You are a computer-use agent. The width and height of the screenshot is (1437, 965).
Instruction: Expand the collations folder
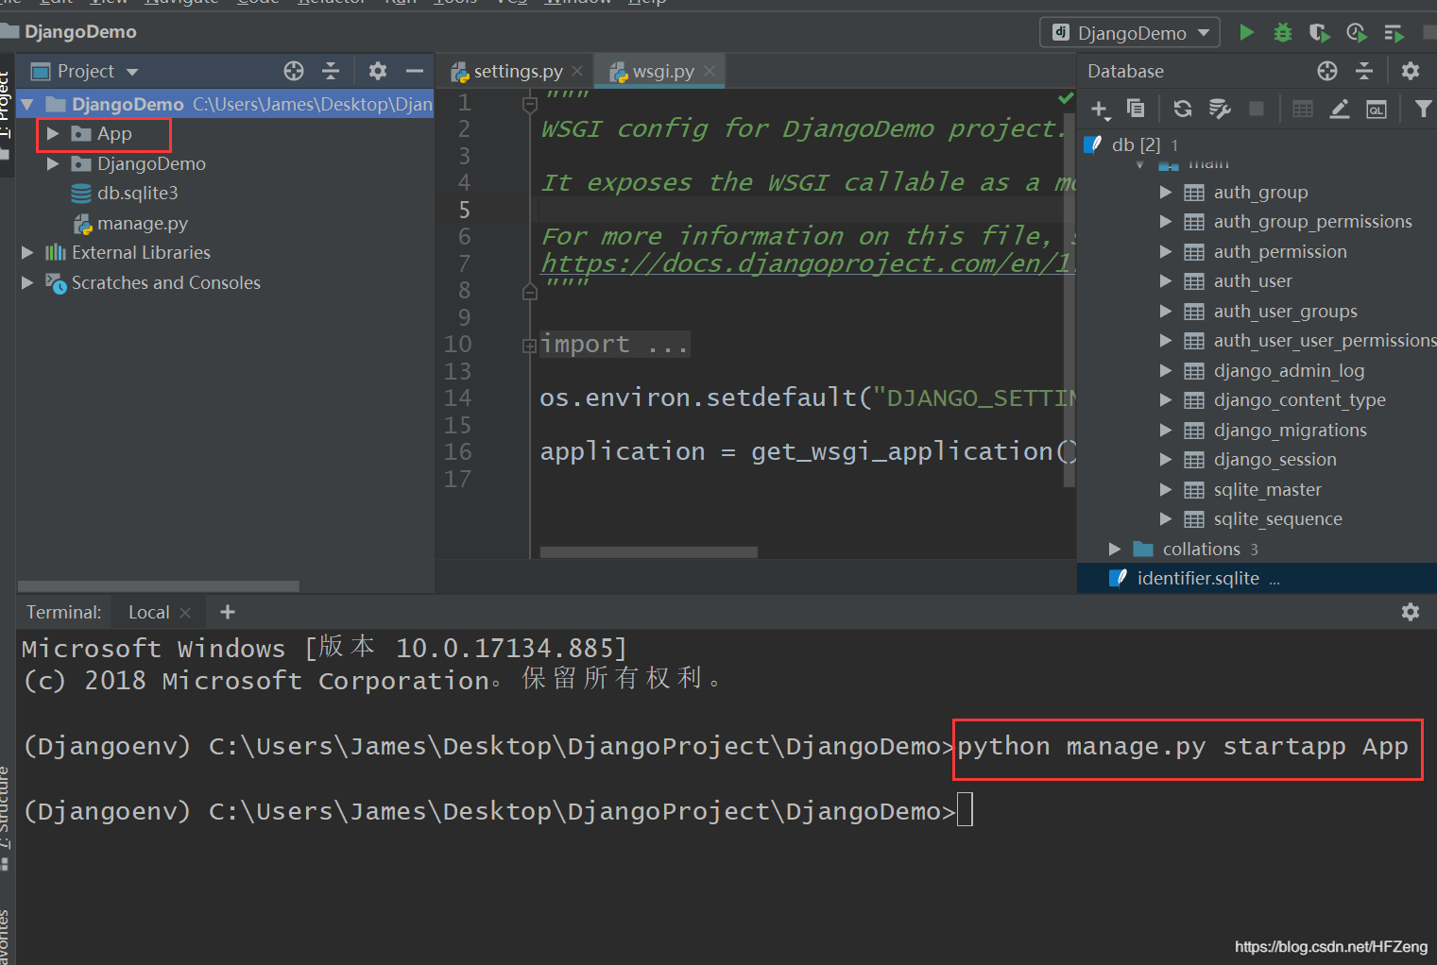pos(1115,550)
